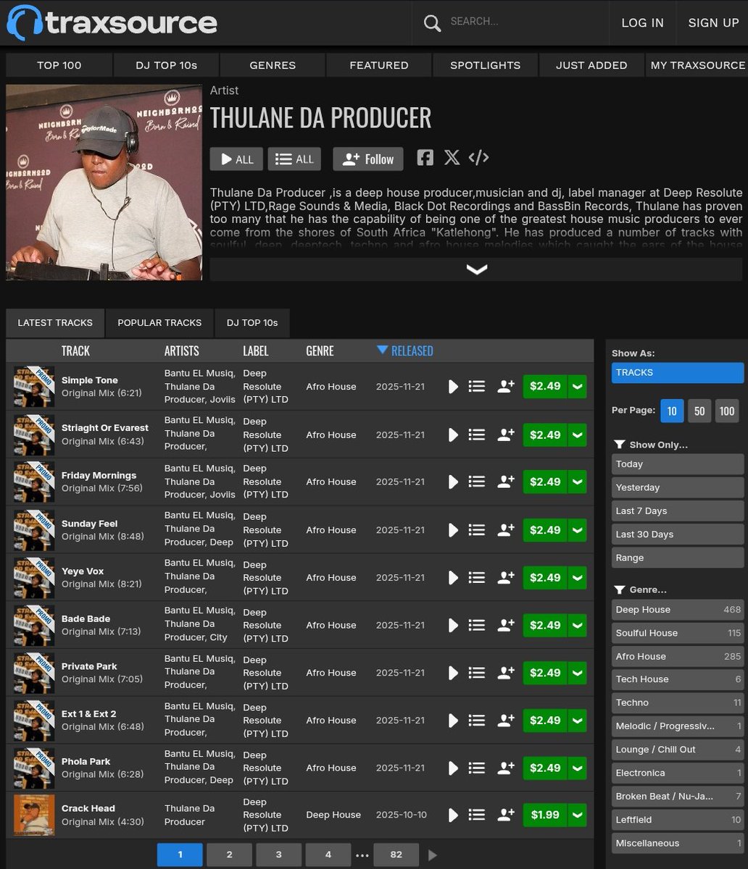Open purchase options for Bade Bade

578,625
